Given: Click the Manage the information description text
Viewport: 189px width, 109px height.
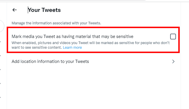Looking at the screenshot, I should click(56, 23).
